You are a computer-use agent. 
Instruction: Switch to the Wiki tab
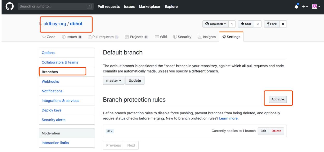161,37
